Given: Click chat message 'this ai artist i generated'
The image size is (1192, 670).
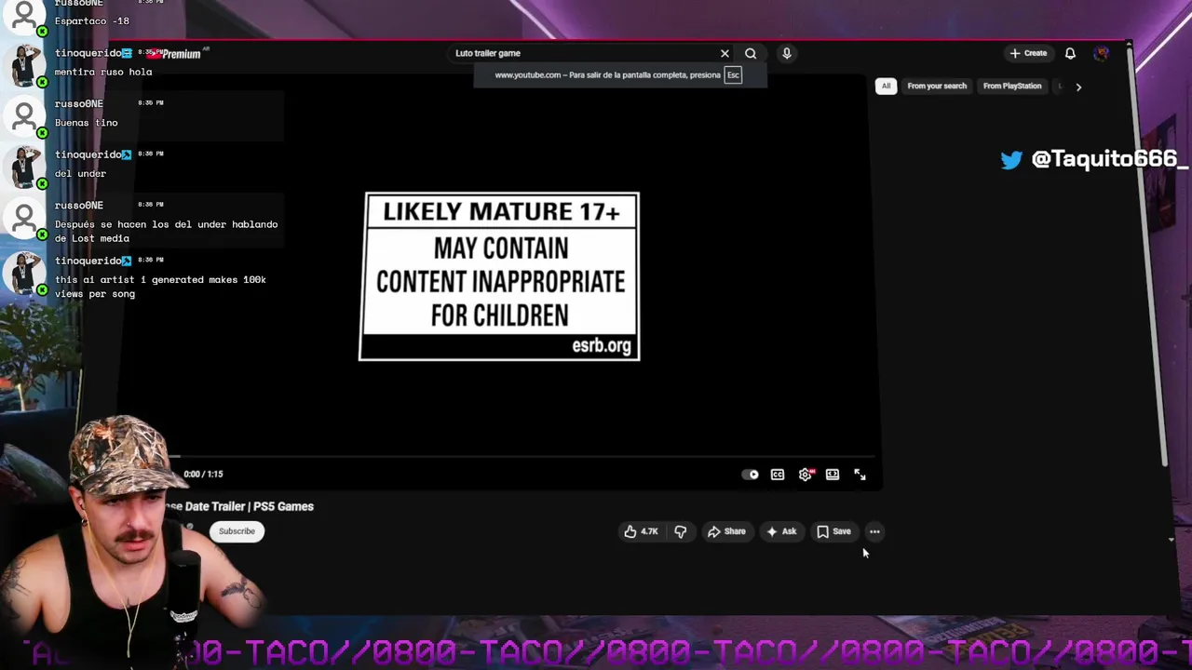Looking at the screenshot, I should point(160,287).
